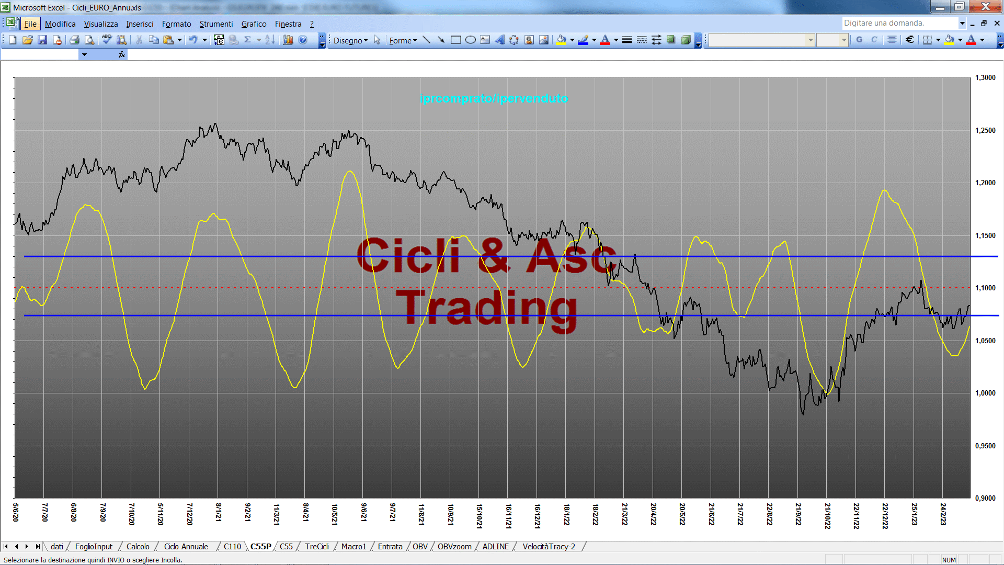
Task: Open Dash Style options
Action: 642,40
